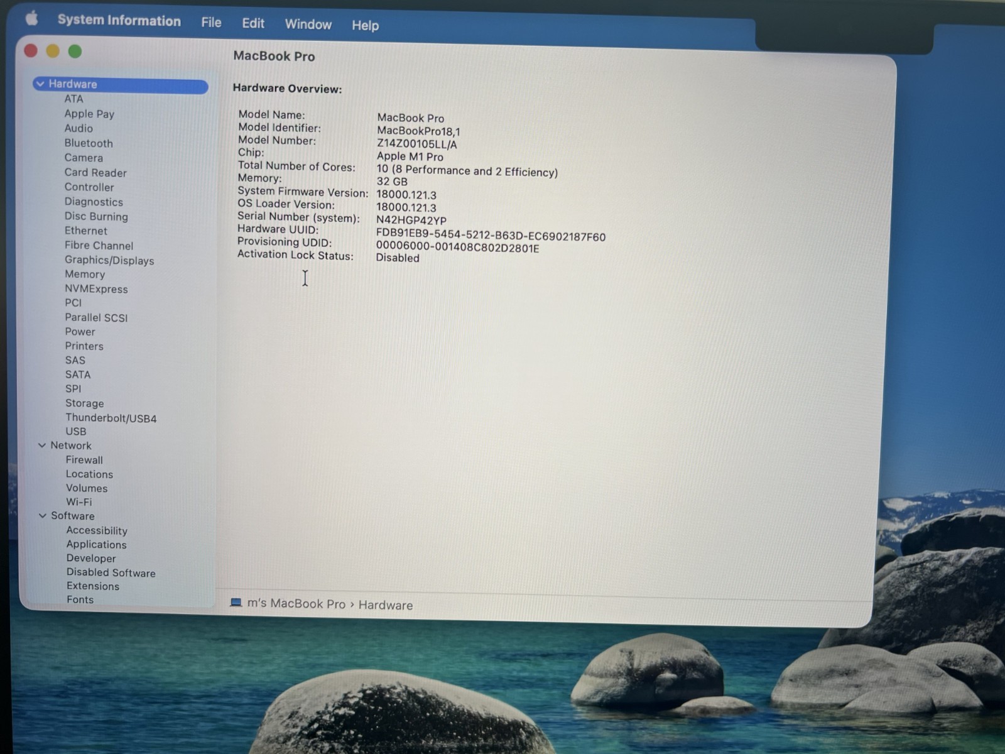This screenshot has width=1005, height=754.
Task: Click the Apple M1 Pro chip value
Action: [x=410, y=156]
